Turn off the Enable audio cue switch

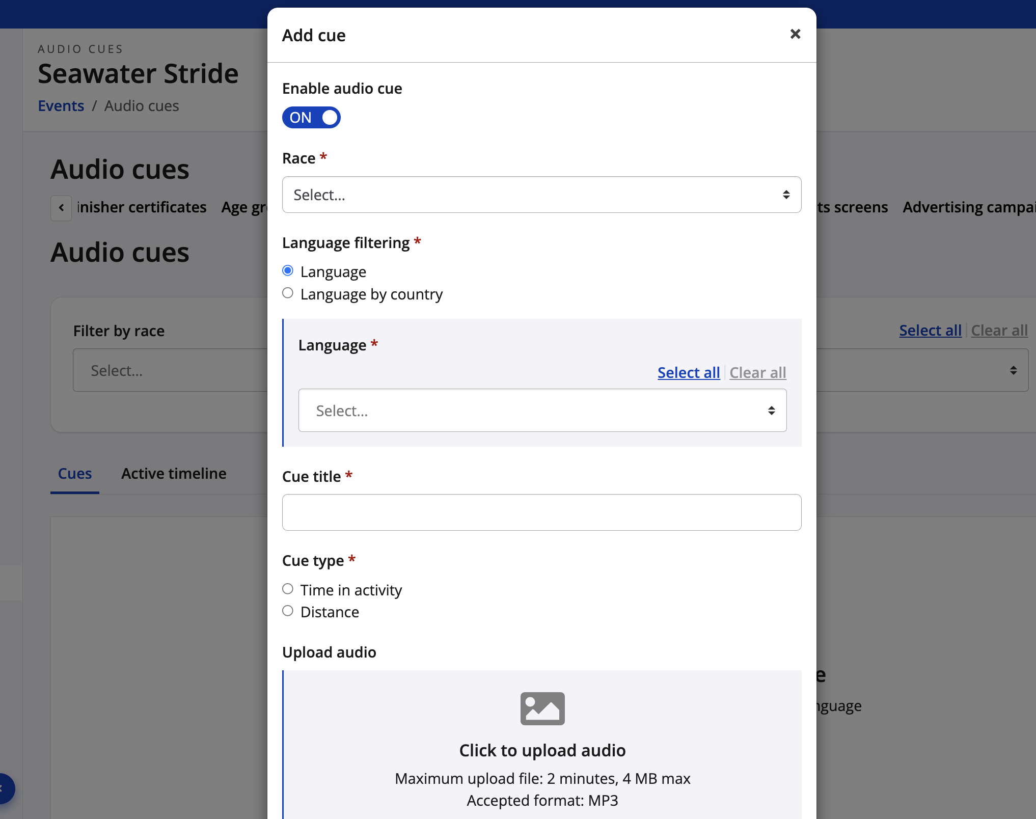[311, 118]
